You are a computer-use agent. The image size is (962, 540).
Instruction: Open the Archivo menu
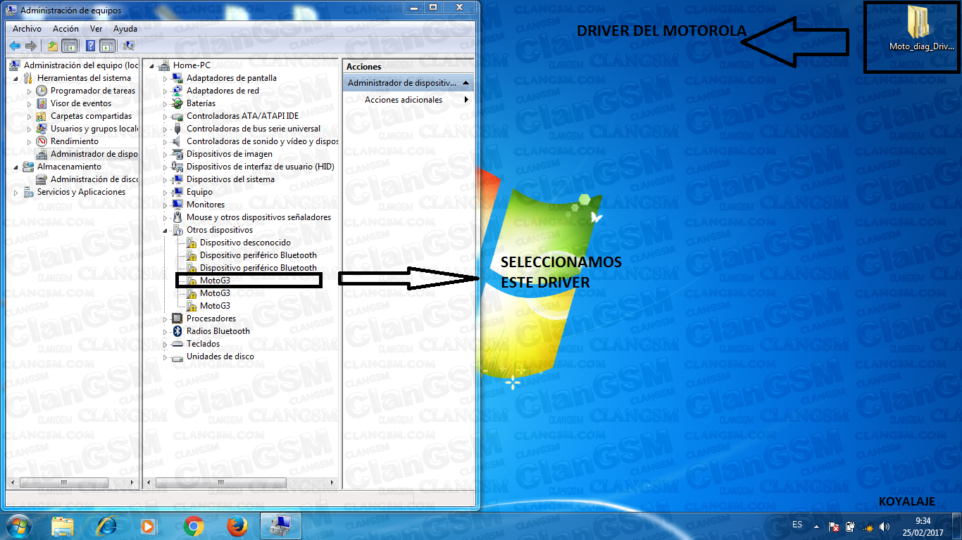click(x=27, y=29)
